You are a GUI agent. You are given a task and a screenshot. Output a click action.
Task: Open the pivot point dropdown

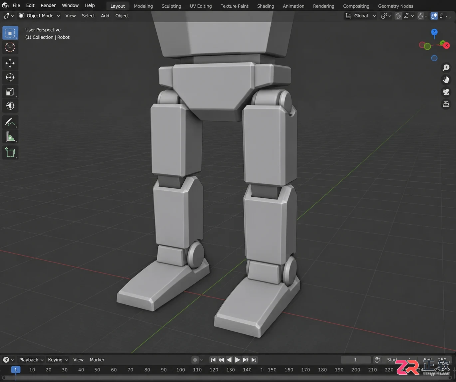point(386,16)
